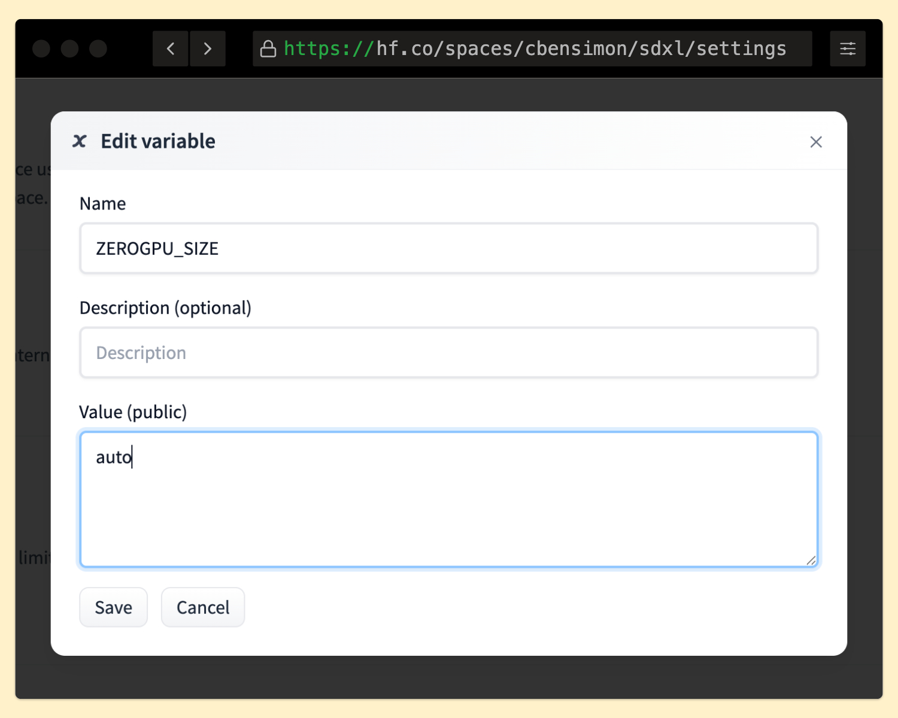Select the hf.co URL in address bar
Image resolution: width=898 pixels, height=718 pixels.
tap(535, 48)
